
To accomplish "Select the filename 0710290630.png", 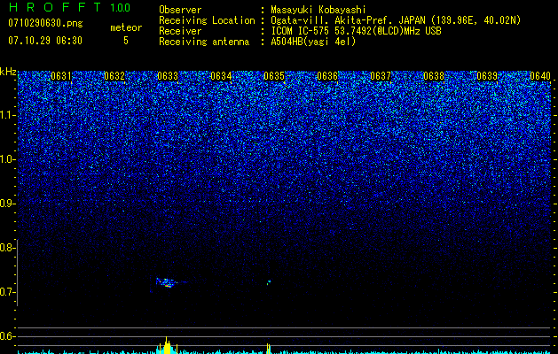I will click(x=45, y=23).
